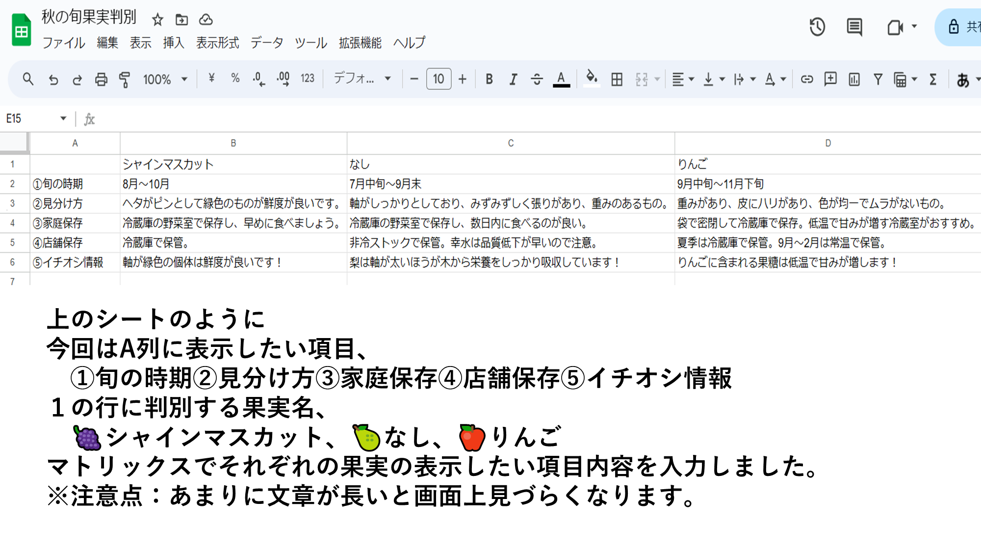
Task: Increase font size with plus button
Action: pos(462,79)
